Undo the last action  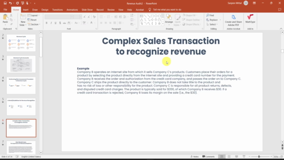point(10,3)
